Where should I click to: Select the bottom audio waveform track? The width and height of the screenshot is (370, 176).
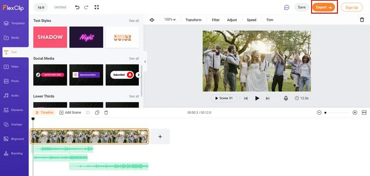point(109,167)
